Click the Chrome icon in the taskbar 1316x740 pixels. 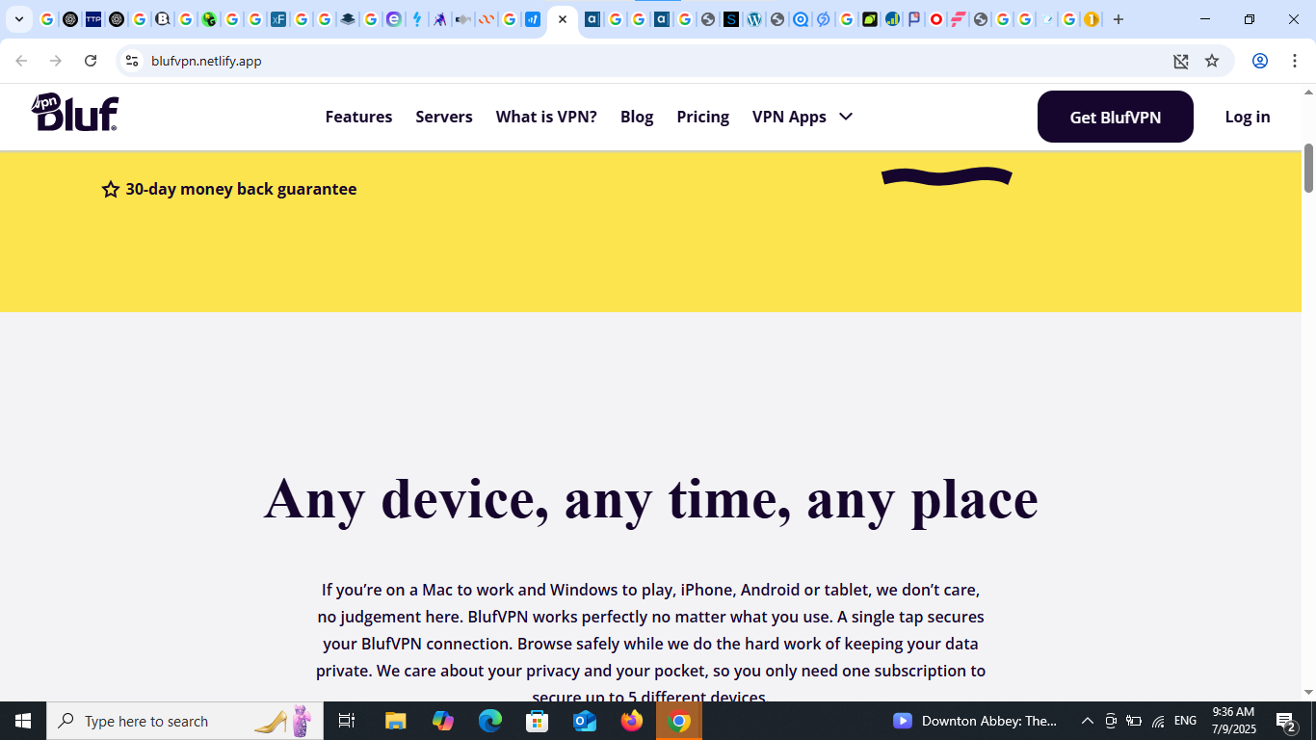679,721
